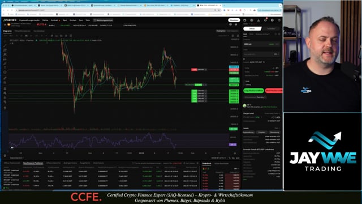Toggle auto scale on the price axis
The height and width of the screenshot is (204, 362).
point(238,158)
